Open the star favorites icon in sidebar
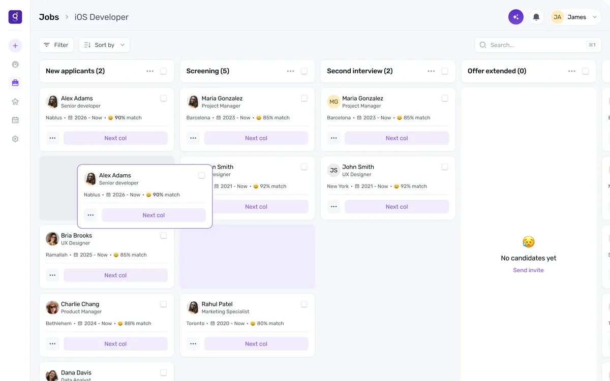The height and width of the screenshot is (381, 610). click(x=15, y=102)
